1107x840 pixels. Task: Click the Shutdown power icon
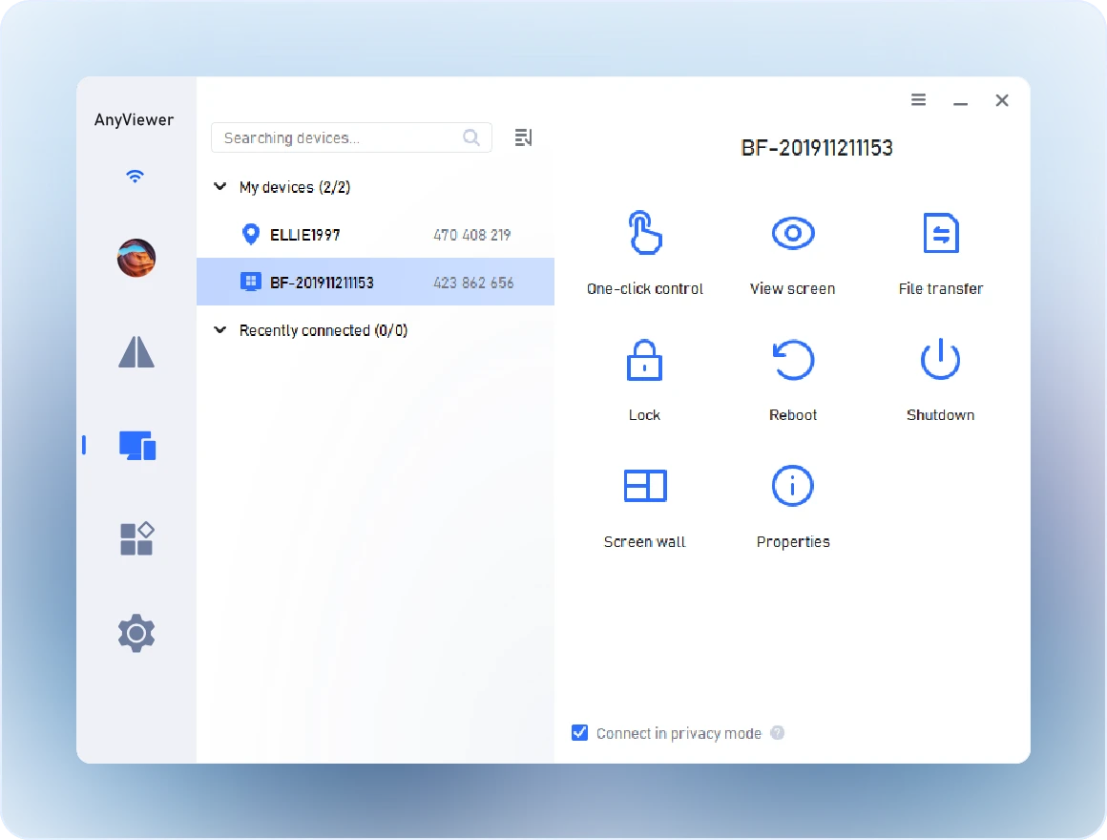[x=940, y=359]
